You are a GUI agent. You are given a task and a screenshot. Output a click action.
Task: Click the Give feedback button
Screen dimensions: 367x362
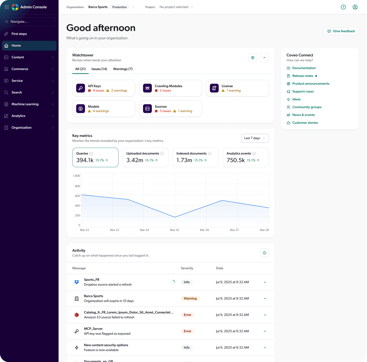pos(341,31)
